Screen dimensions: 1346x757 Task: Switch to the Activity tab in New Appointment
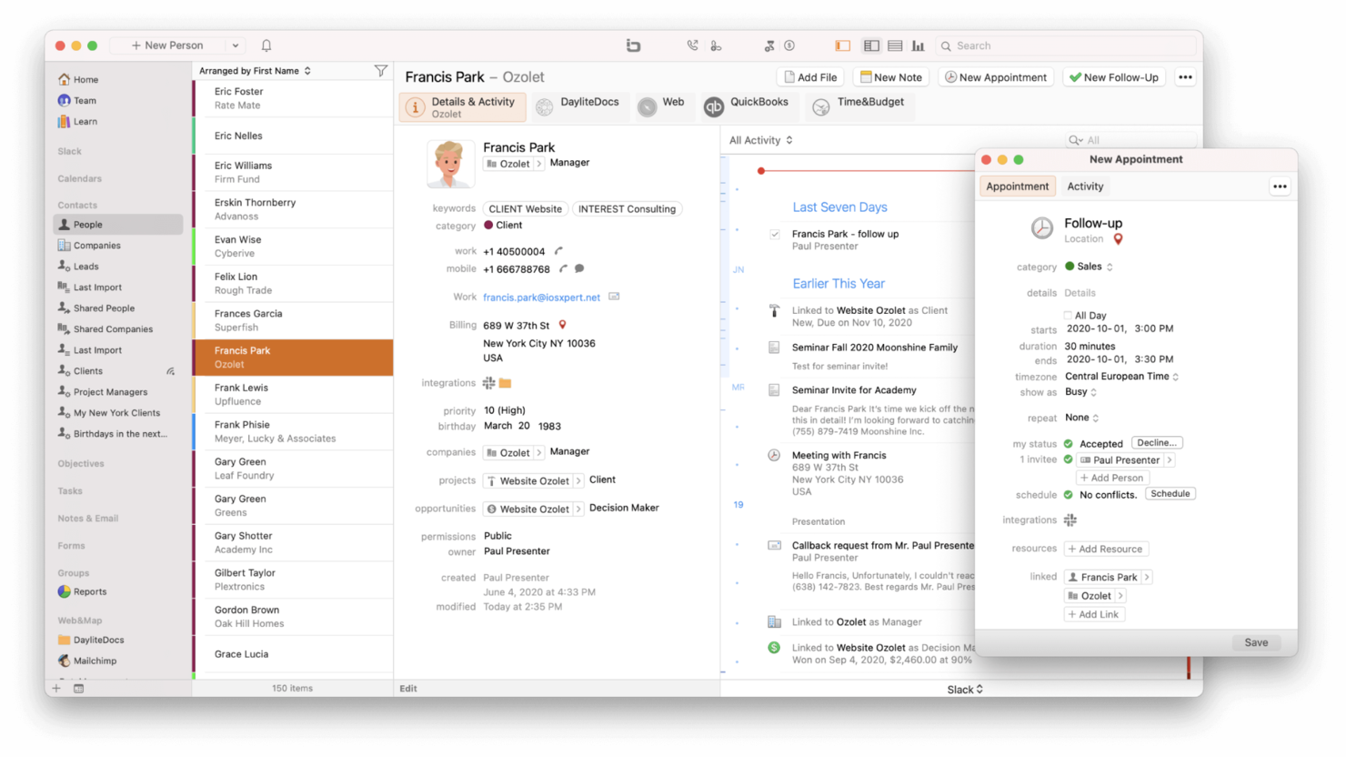(1084, 186)
